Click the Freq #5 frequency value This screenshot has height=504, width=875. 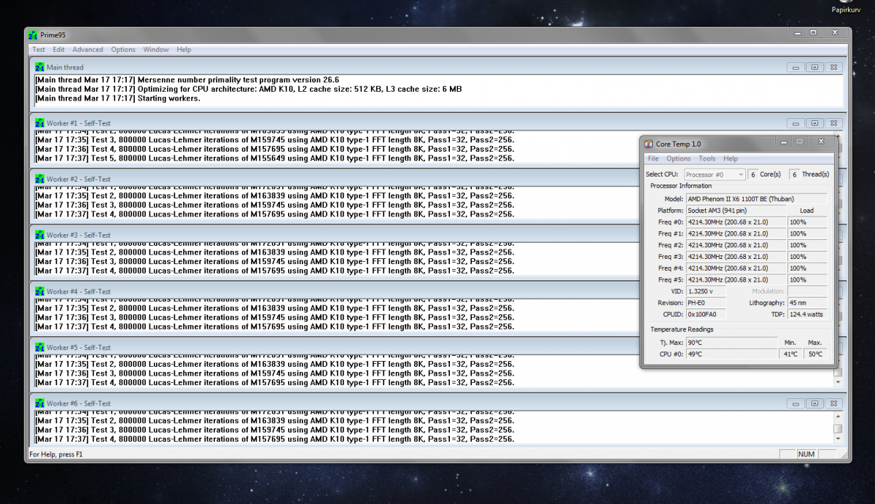(x=736, y=279)
